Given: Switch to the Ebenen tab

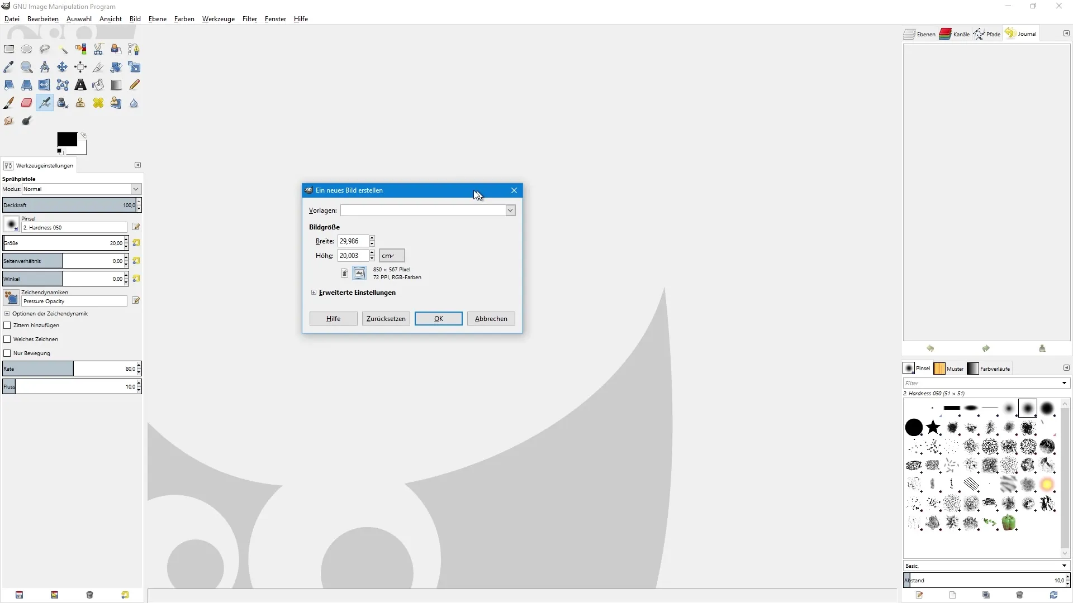Looking at the screenshot, I should pos(920,34).
